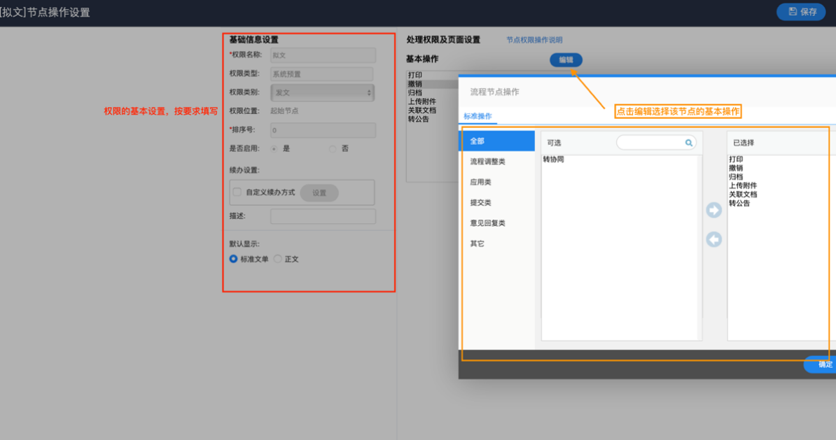This screenshot has width=836, height=440.
Task: Select the 意见回复类 category
Action: point(488,223)
